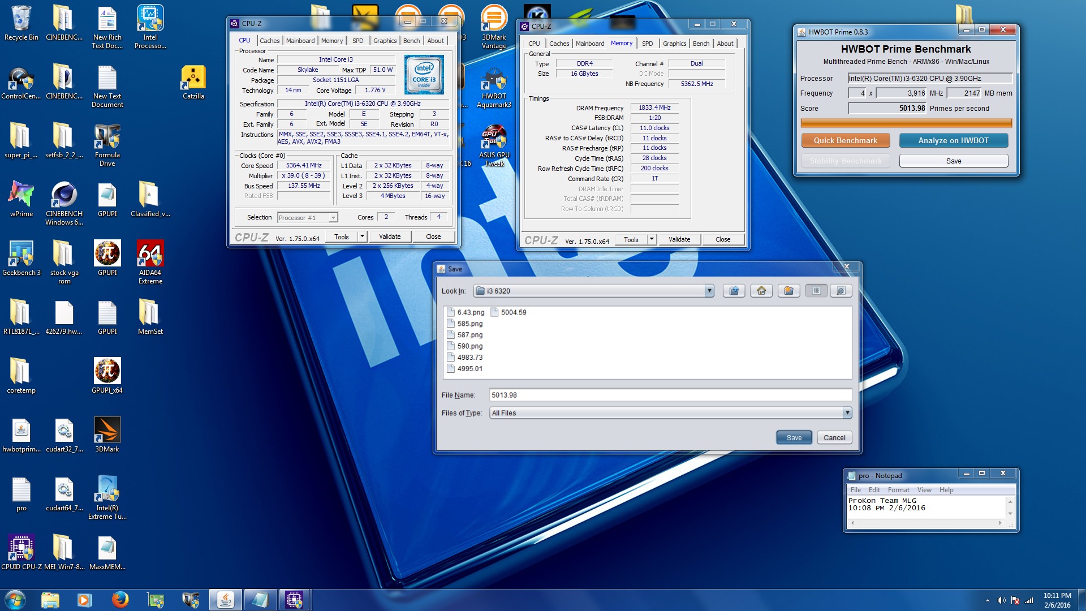The height and width of the screenshot is (611, 1086).
Task: Select file 587.png in Save dialog
Action: click(x=465, y=335)
